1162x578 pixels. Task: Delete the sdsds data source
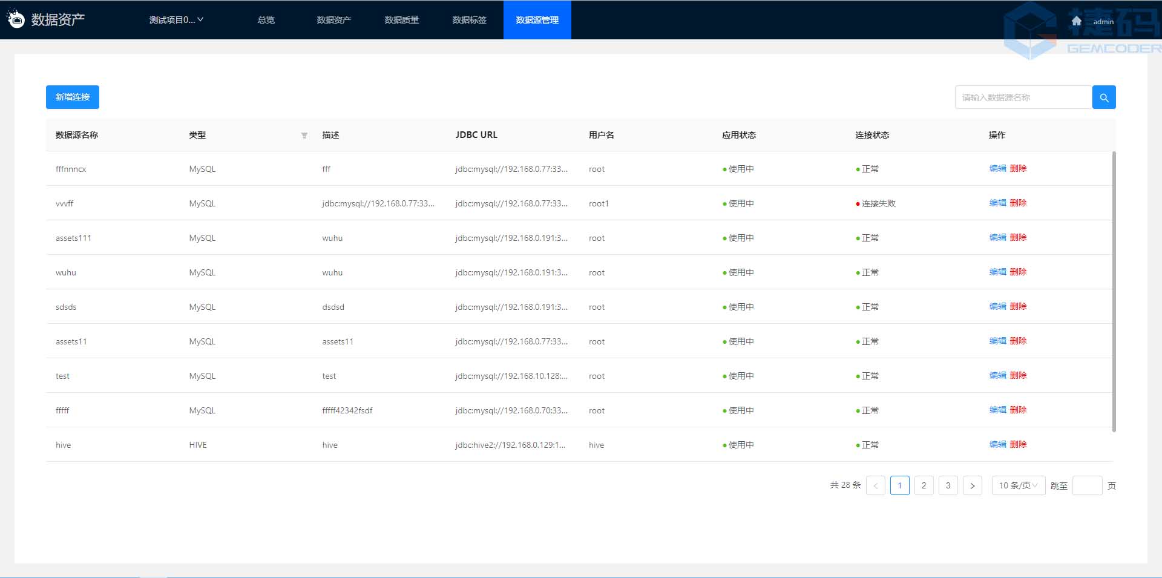[x=1018, y=306]
